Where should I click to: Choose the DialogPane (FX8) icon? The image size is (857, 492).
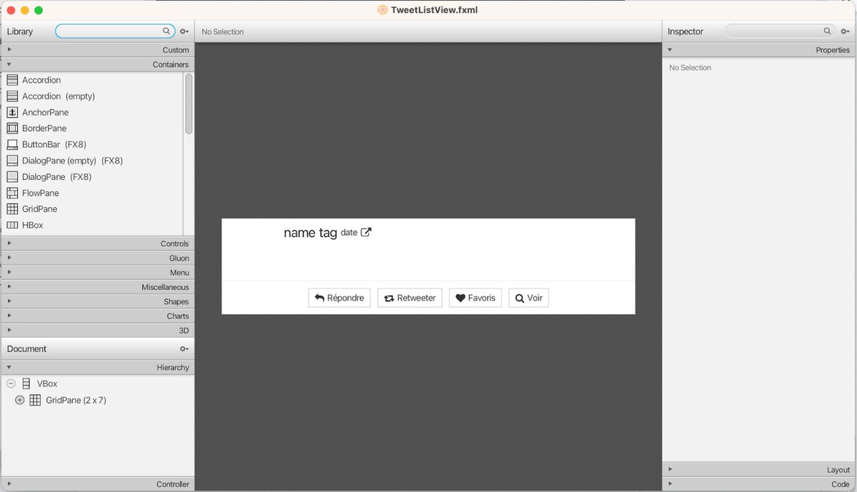tap(12, 176)
